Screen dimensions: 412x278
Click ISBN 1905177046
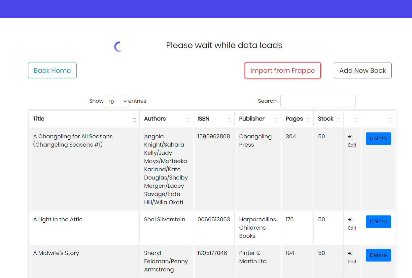[213, 253]
